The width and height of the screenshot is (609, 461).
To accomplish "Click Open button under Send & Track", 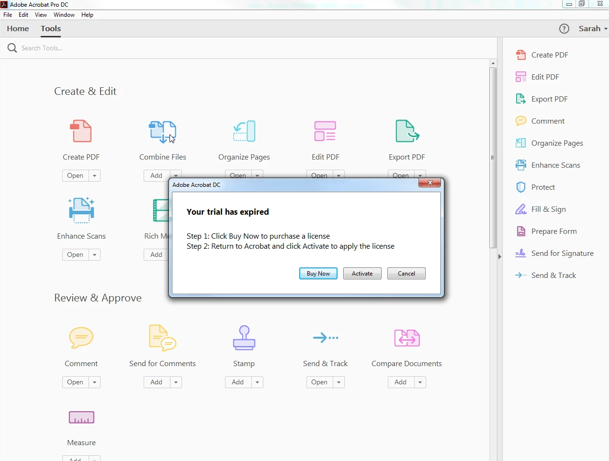I will pos(319,382).
